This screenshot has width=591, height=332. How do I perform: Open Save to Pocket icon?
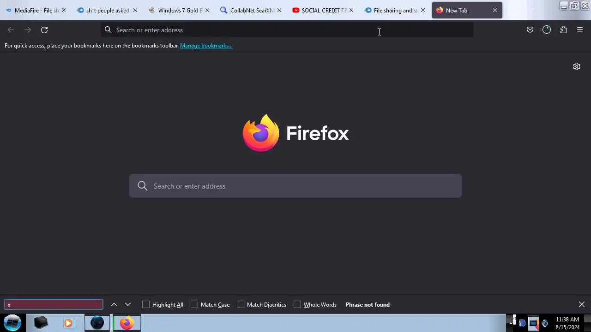pyautogui.click(x=530, y=30)
